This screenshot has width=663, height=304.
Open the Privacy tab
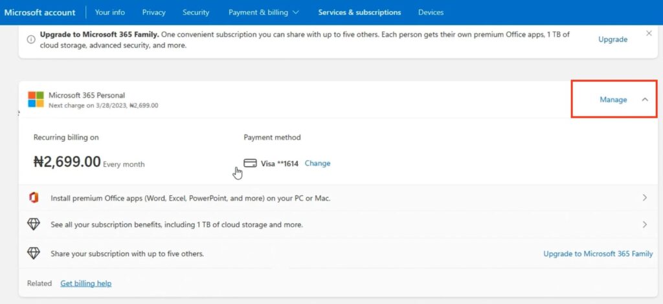click(153, 12)
